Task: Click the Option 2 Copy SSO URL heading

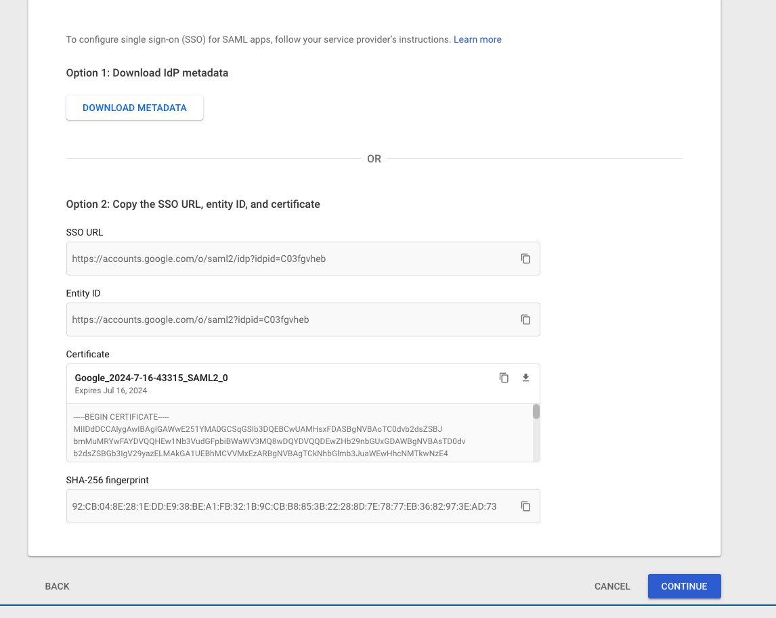Action: tap(193, 204)
